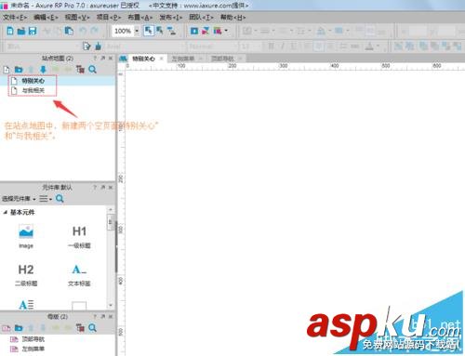This screenshot has width=465, height=356.
Task: Pick the 文本标签 text label widget
Action: pos(79,275)
